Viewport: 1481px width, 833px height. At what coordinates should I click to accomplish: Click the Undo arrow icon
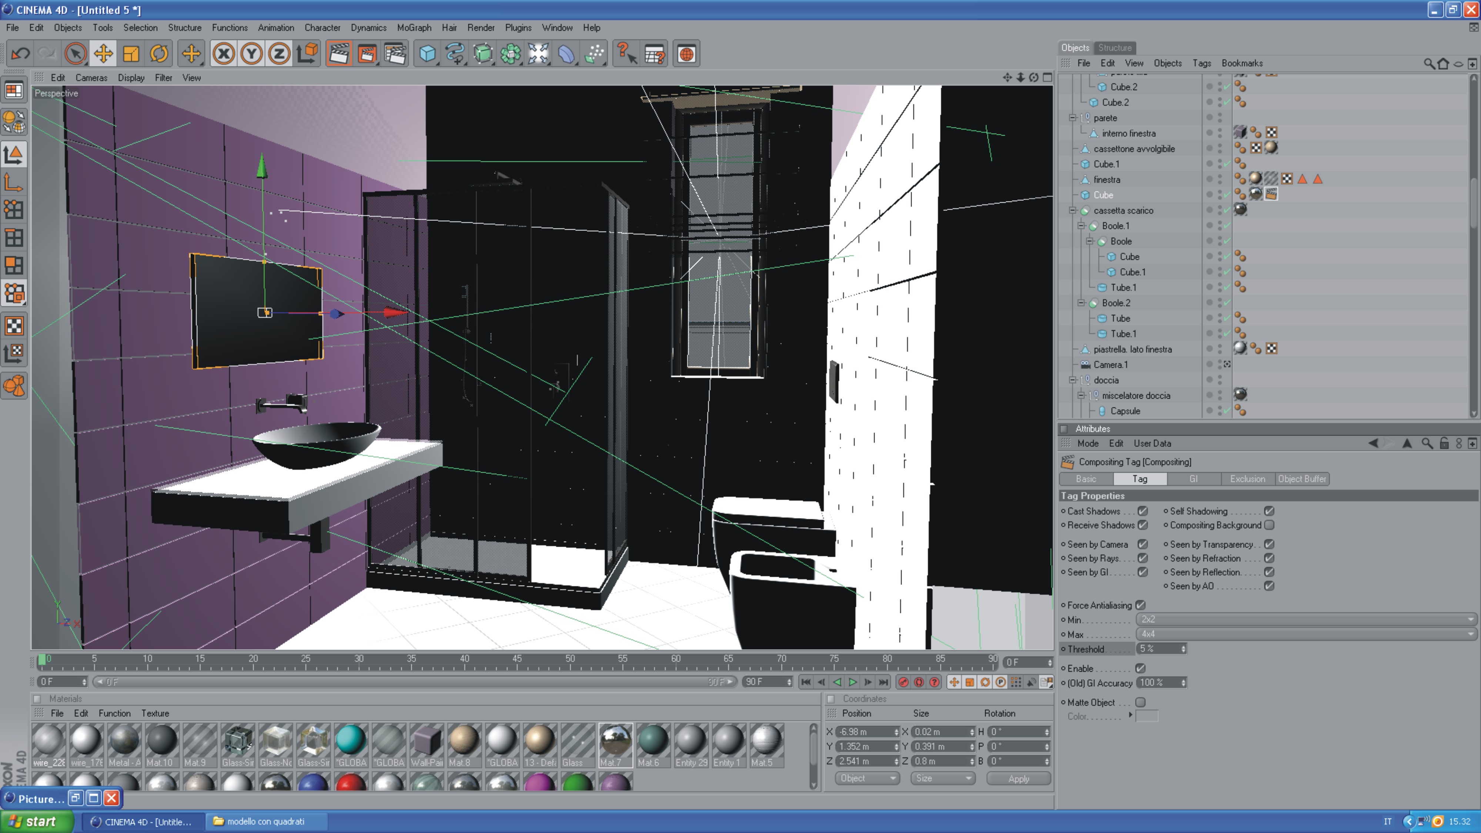pyautogui.click(x=21, y=54)
